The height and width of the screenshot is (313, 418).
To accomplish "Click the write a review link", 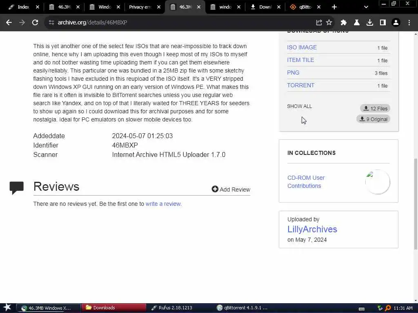I will [163, 204].
